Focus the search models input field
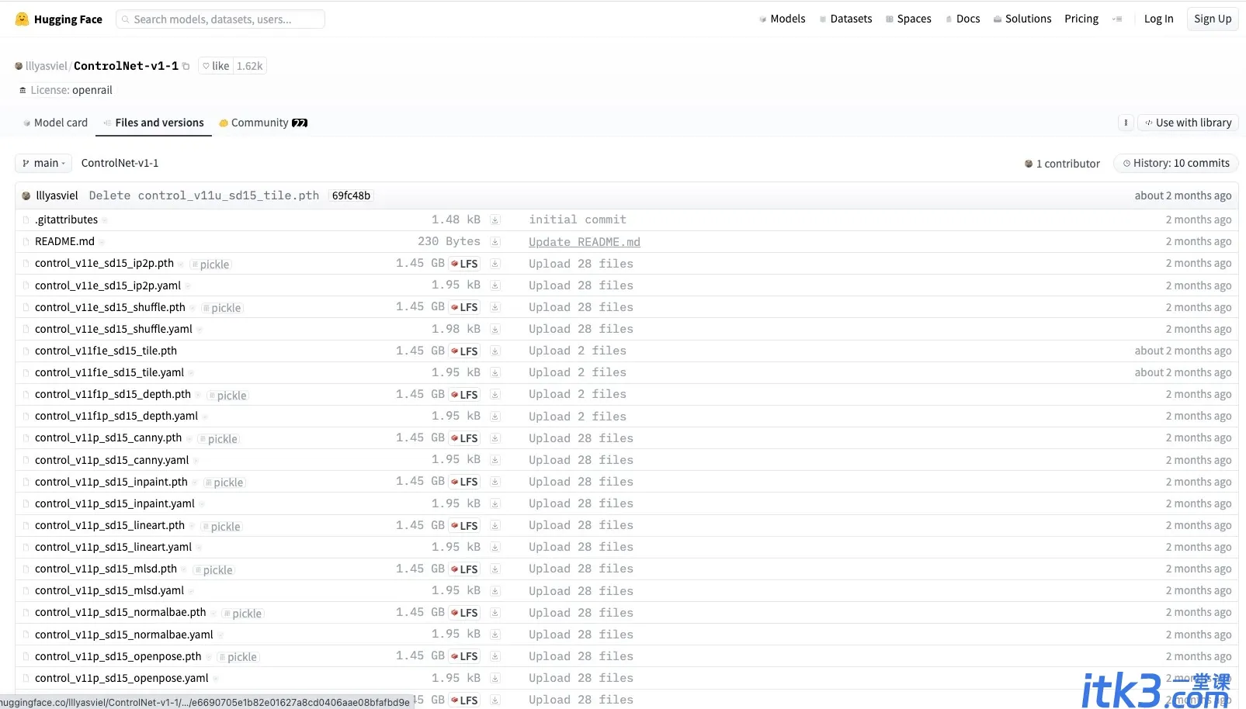Viewport: 1246px width, 709px height. 220,19
